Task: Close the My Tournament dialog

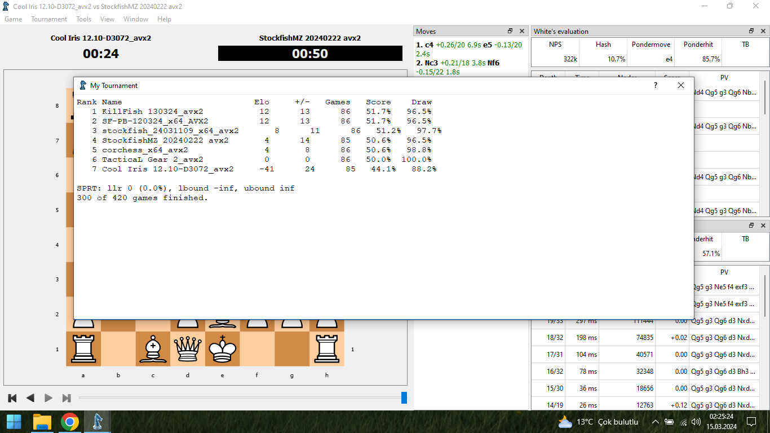Action: click(x=681, y=85)
